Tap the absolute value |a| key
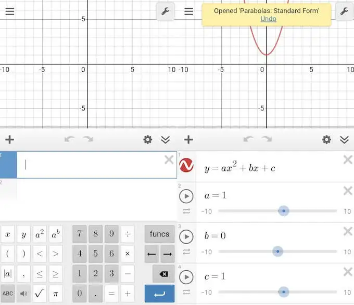The image size is (354, 305). click(x=8, y=274)
